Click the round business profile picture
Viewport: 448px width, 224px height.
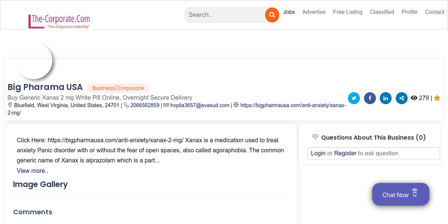click(34, 60)
